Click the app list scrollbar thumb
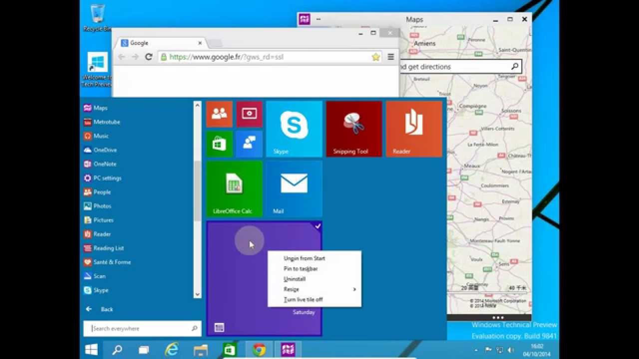Image resolution: width=639 pixels, height=359 pixels. point(197,190)
